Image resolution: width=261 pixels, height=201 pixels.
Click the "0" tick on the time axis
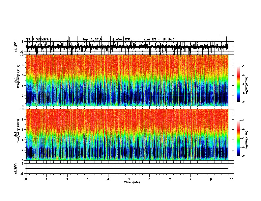[26, 179]
